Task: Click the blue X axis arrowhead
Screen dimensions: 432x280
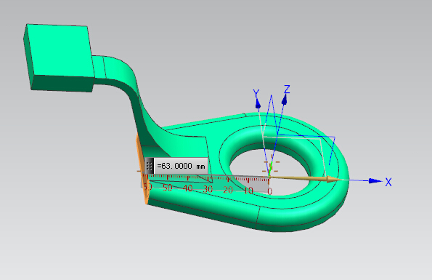Action: click(x=375, y=180)
